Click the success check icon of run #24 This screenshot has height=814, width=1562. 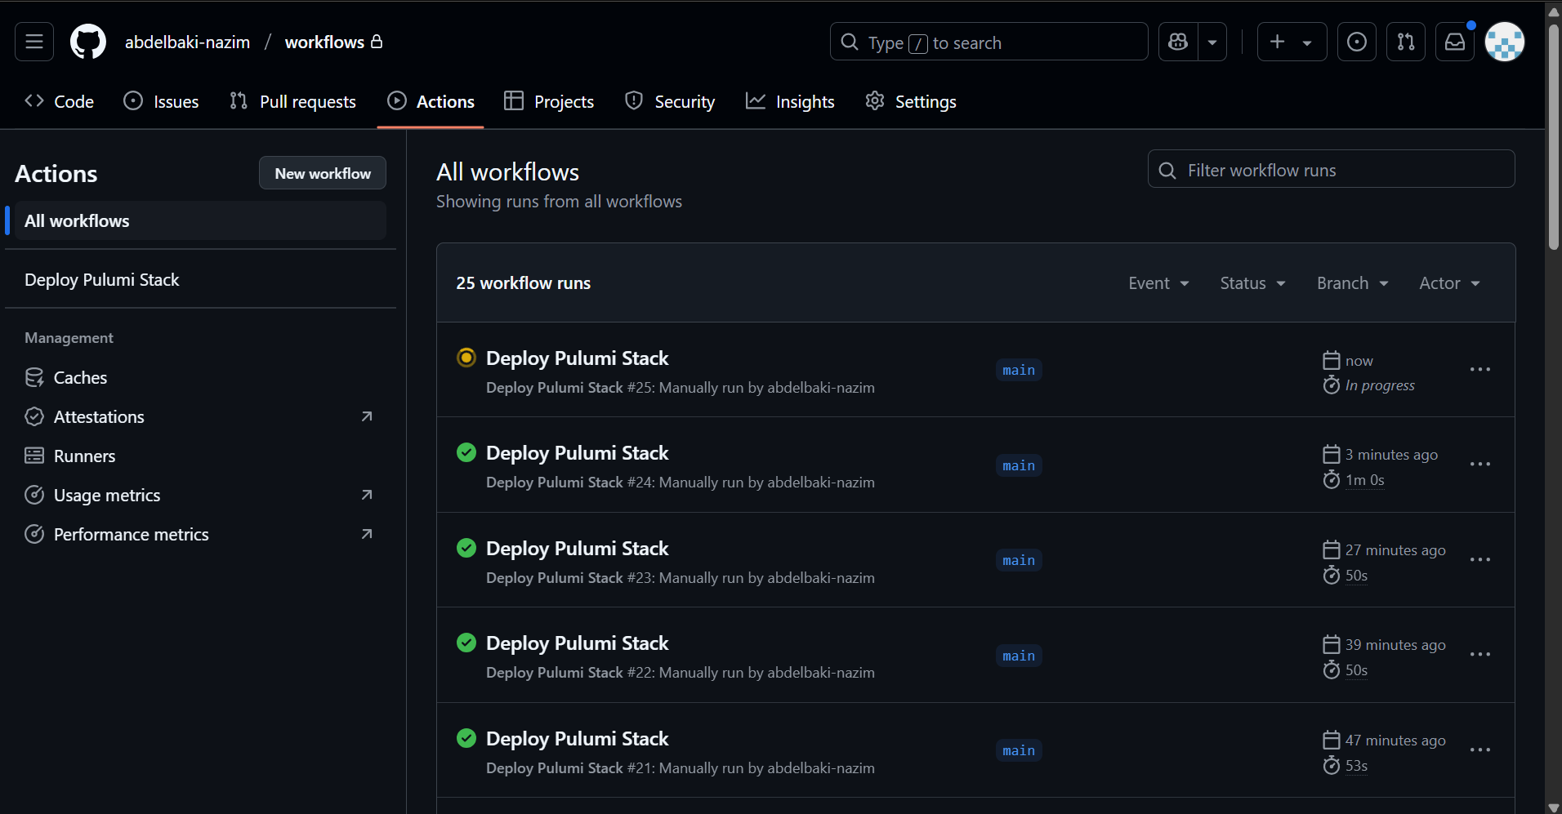[x=466, y=452]
